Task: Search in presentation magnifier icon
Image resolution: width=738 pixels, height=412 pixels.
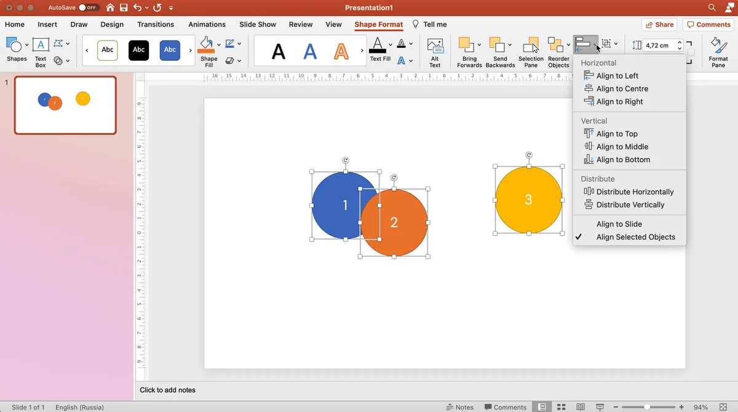Action: coord(712,8)
